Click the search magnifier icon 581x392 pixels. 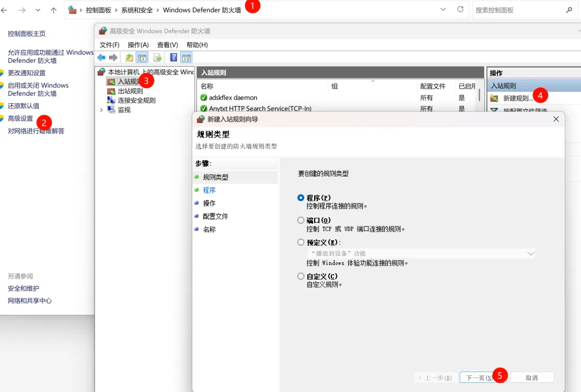569,10
